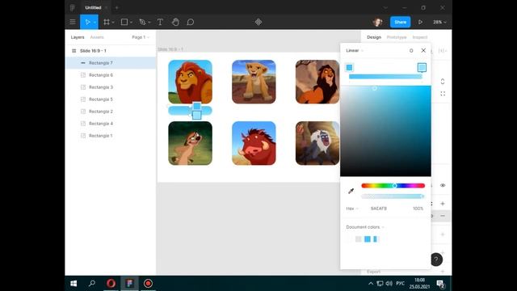This screenshot has width=517, height=291.
Task: Click the user avatar in the toolbar
Action: click(x=377, y=22)
